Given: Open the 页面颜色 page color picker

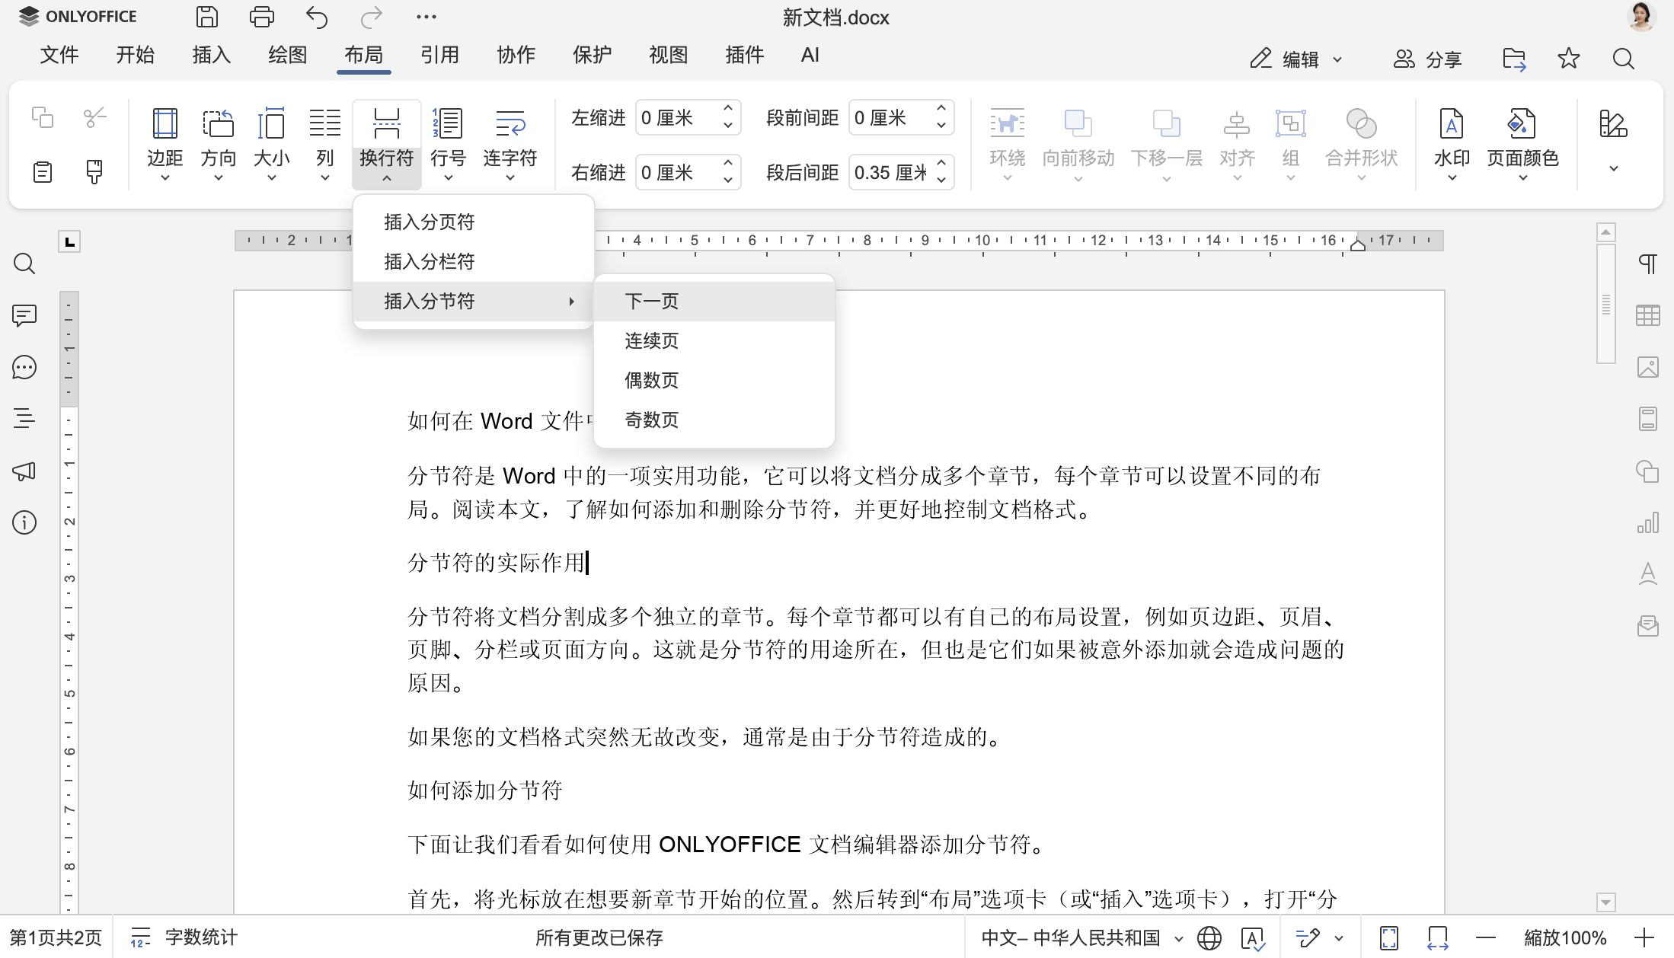Looking at the screenshot, I should (x=1521, y=141).
